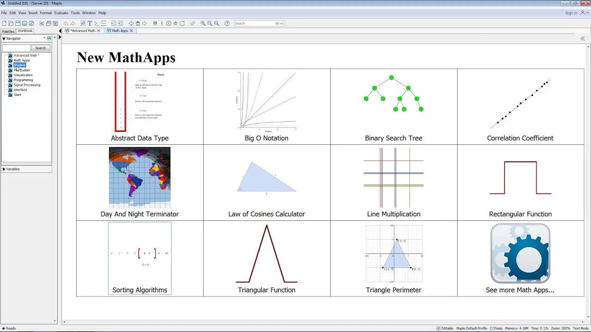Click the Line Multiplication app label
Image resolution: width=591 pixels, height=332 pixels.
(x=393, y=214)
